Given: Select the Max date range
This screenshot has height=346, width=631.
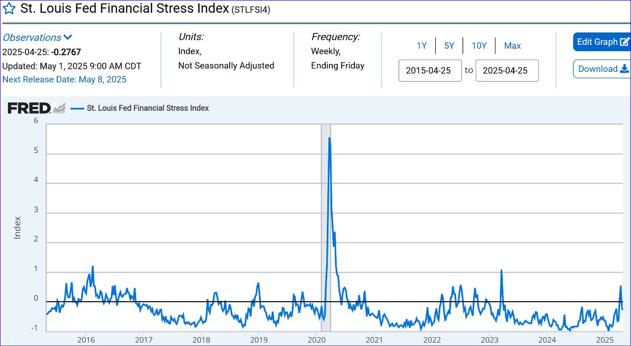Looking at the screenshot, I should (512, 46).
